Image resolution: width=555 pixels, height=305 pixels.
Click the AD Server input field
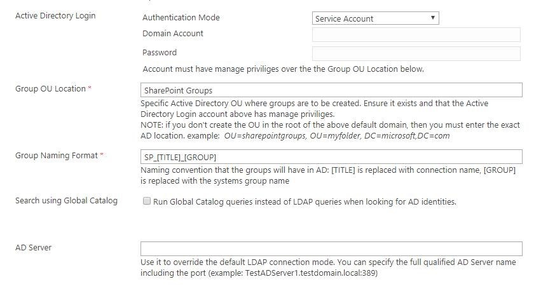coord(331,248)
